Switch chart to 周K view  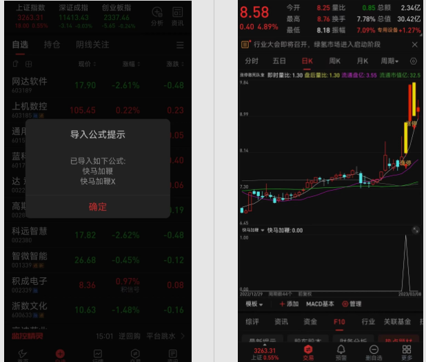[x=335, y=61]
